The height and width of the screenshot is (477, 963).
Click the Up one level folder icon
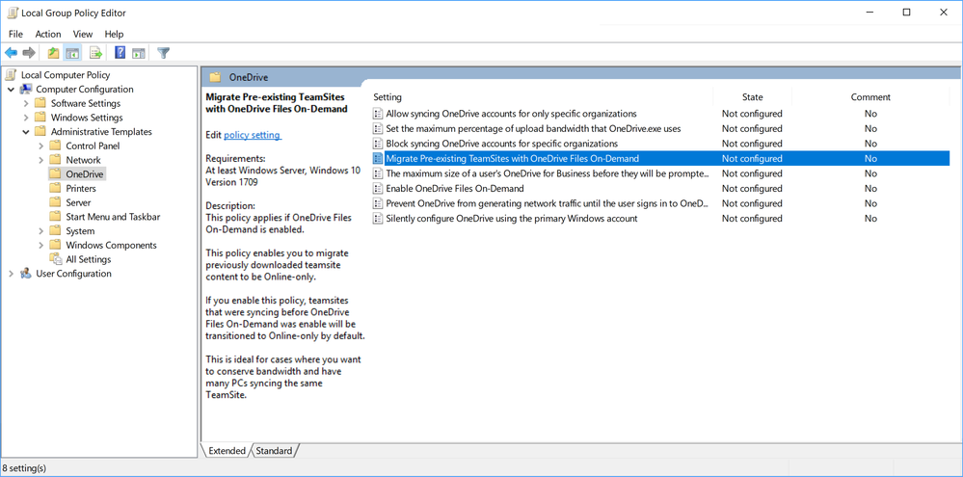pyautogui.click(x=53, y=53)
